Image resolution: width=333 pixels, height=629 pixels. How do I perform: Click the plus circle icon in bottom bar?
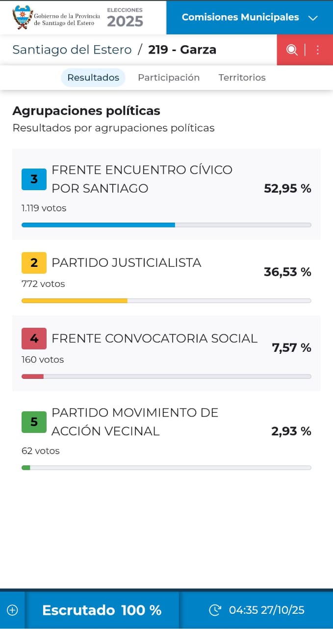point(12,610)
